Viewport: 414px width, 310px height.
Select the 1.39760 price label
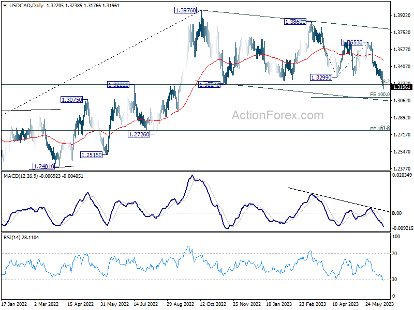point(186,10)
